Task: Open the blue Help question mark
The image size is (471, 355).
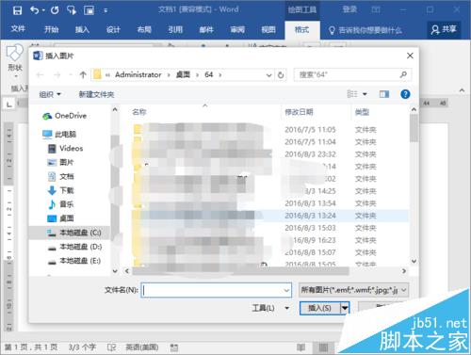Action: (405, 94)
